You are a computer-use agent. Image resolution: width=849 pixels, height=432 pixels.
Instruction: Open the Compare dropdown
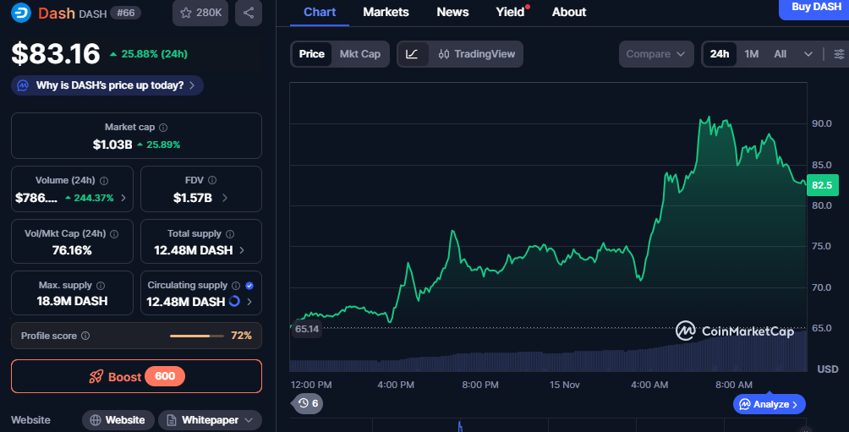click(655, 54)
